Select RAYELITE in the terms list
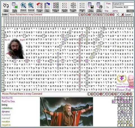Screen dimensions: 135x128 click(7, 98)
